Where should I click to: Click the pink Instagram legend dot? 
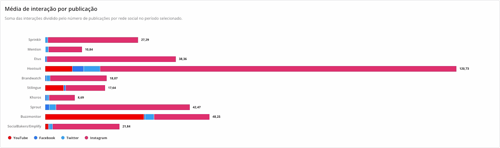pyautogui.click(x=87, y=138)
